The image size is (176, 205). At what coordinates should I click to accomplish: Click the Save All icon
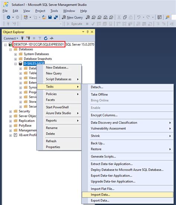click(56, 17)
